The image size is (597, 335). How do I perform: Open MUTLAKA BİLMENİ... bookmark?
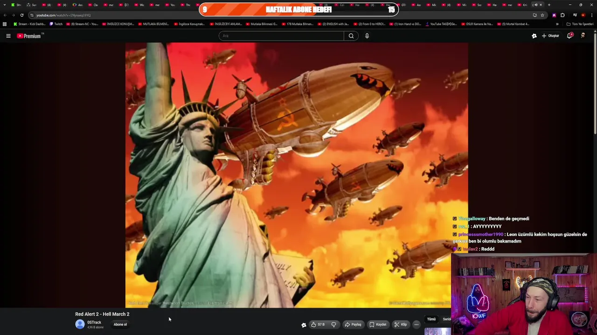pos(153,24)
